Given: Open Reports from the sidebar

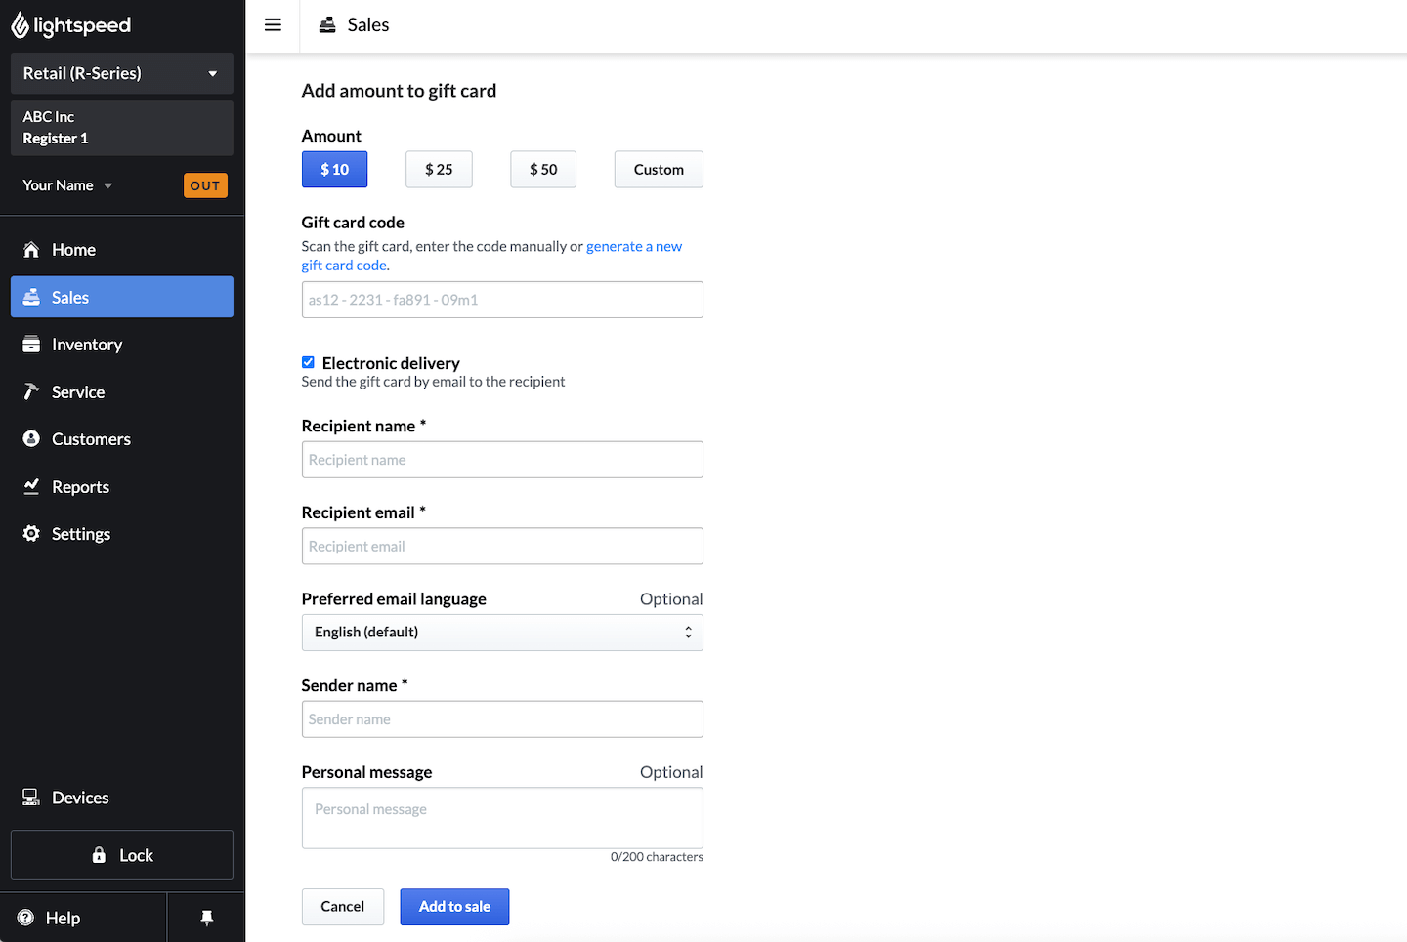Looking at the screenshot, I should click(79, 487).
